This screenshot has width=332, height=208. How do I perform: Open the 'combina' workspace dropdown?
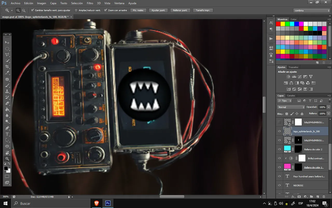(312, 10)
